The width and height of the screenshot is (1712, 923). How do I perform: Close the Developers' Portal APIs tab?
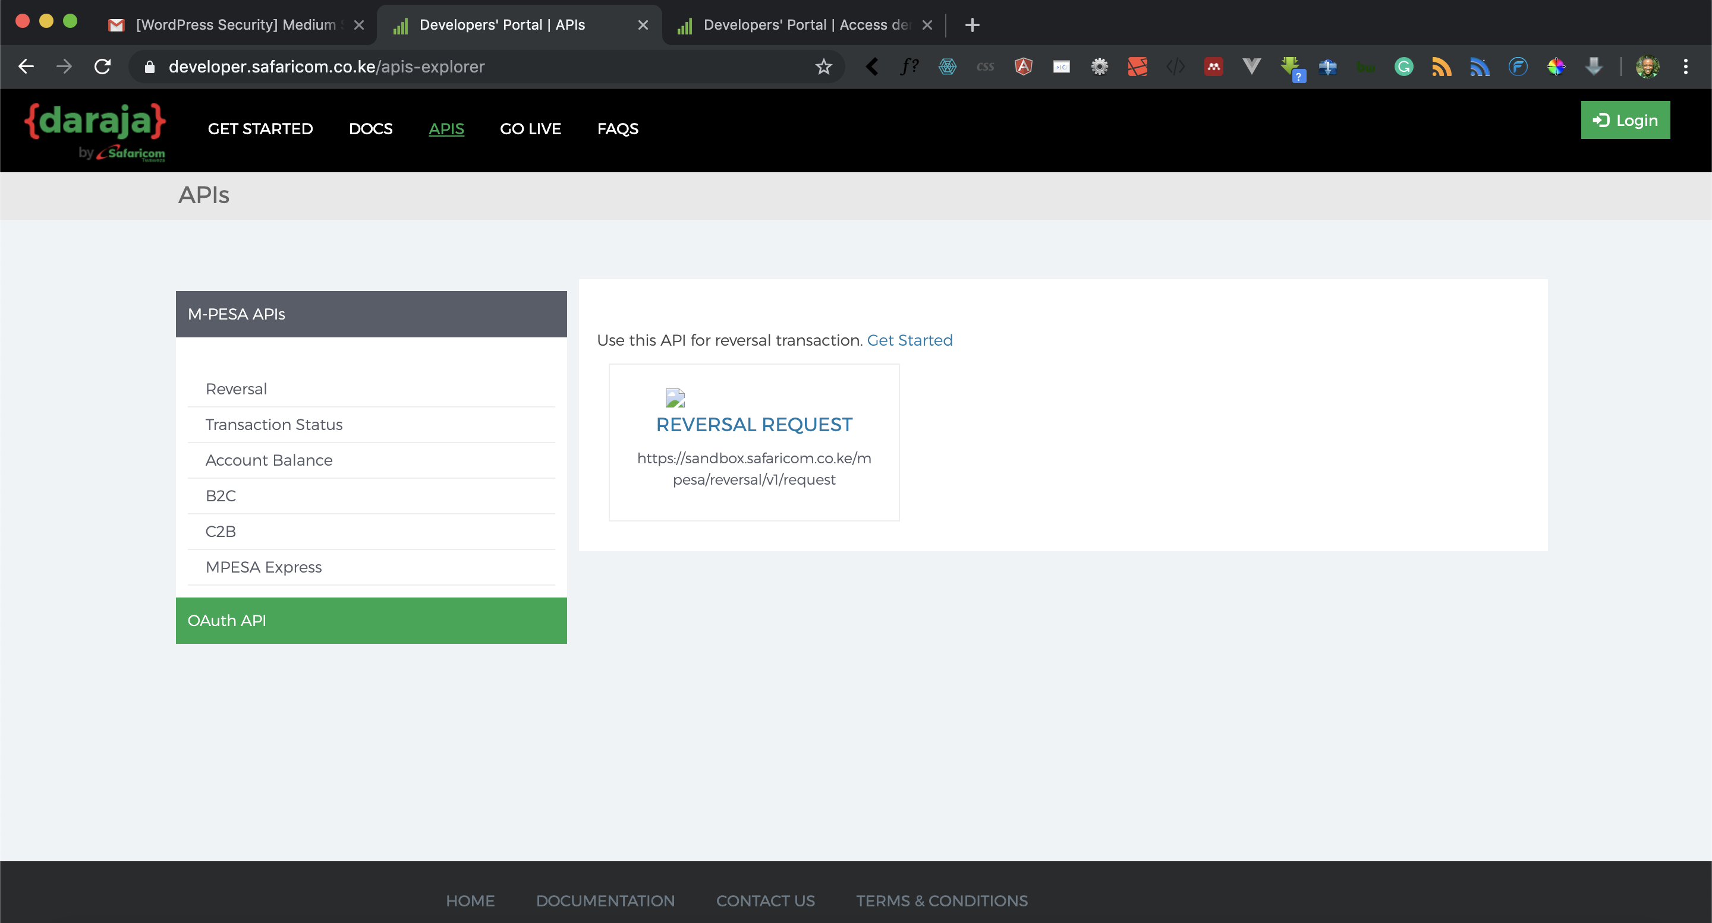pyautogui.click(x=643, y=24)
